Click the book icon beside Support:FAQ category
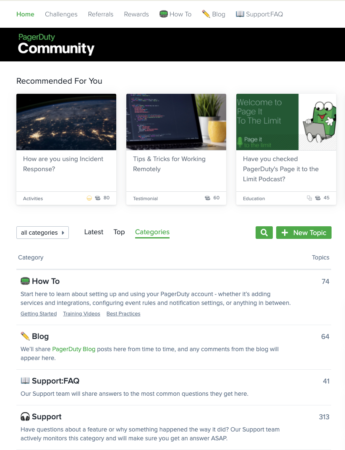The image size is (345, 450). [x=25, y=381]
